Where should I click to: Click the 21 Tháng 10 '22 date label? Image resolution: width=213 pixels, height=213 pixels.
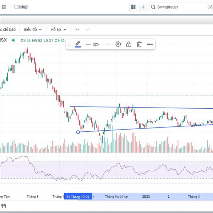tap(78, 197)
